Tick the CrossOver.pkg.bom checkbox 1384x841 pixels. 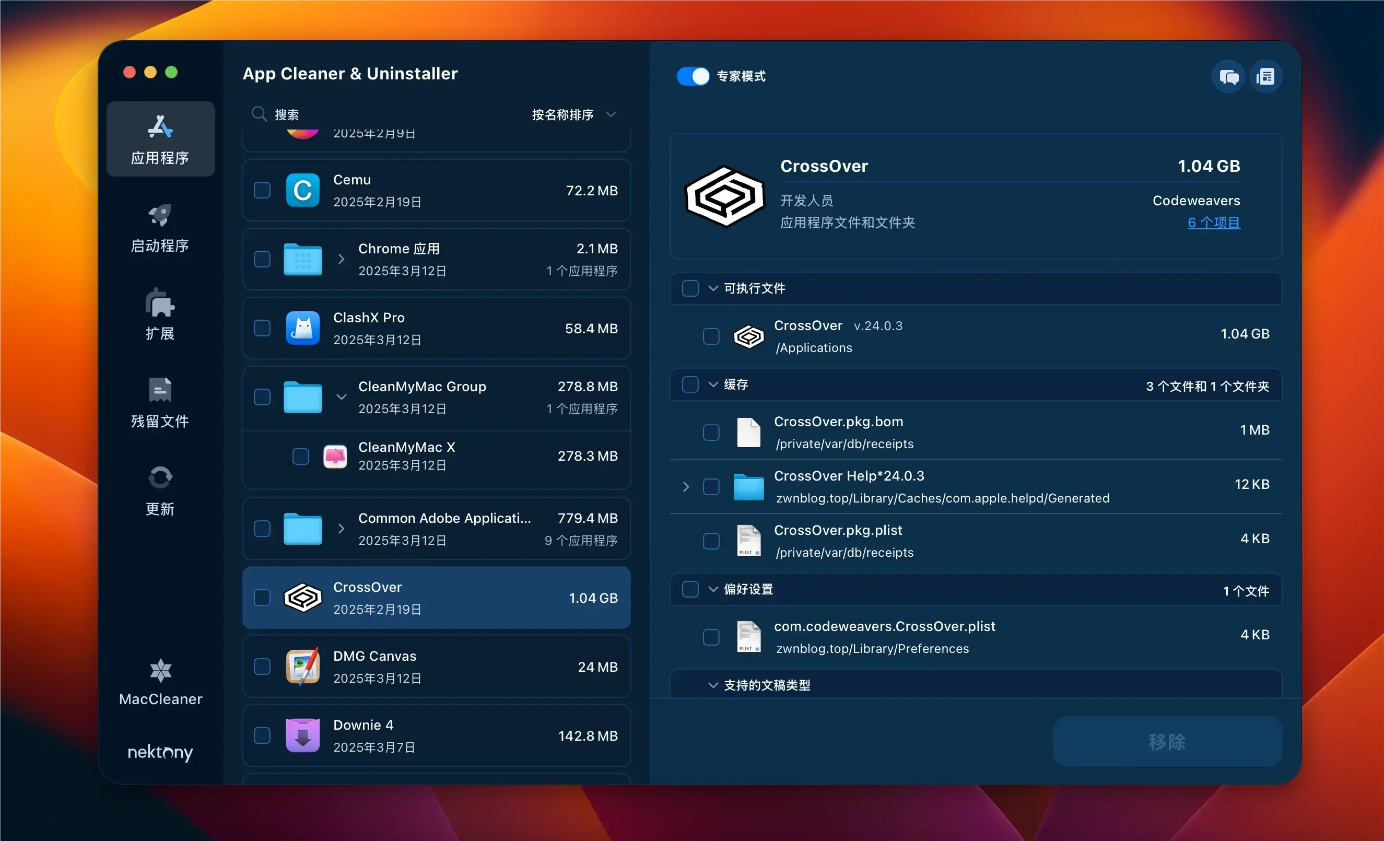click(x=711, y=433)
